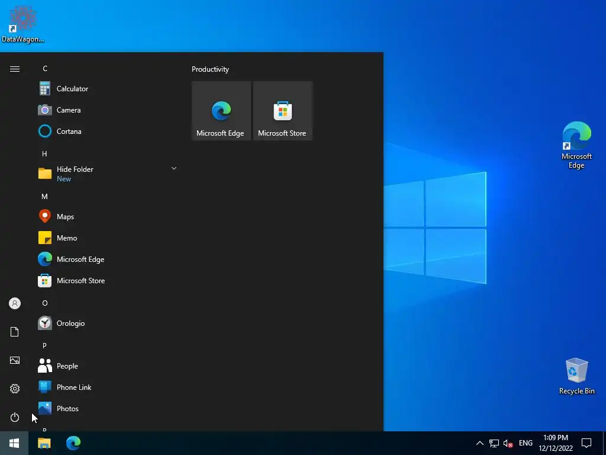Select the Microsoft Edge desktop shortcut
The image size is (606, 455).
tap(576, 145)
